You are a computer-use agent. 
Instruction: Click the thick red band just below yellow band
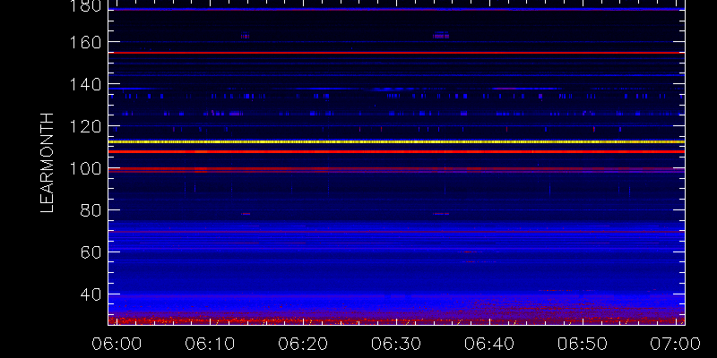(396, 151)
